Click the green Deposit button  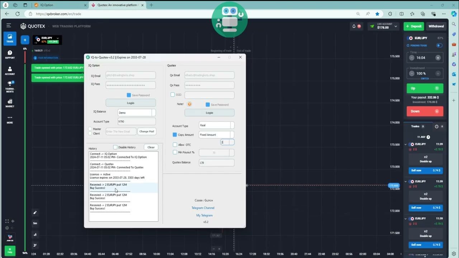coord(413,26)
